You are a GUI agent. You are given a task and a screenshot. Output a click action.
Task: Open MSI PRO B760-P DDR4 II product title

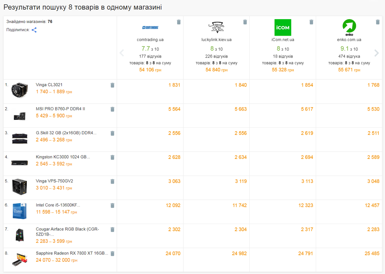[x=60, y=109]
